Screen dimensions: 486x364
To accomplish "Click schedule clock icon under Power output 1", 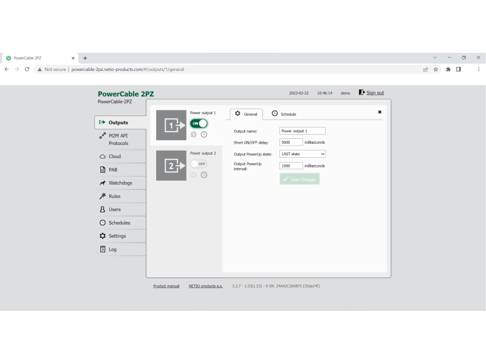I will [x=204, y=135].
